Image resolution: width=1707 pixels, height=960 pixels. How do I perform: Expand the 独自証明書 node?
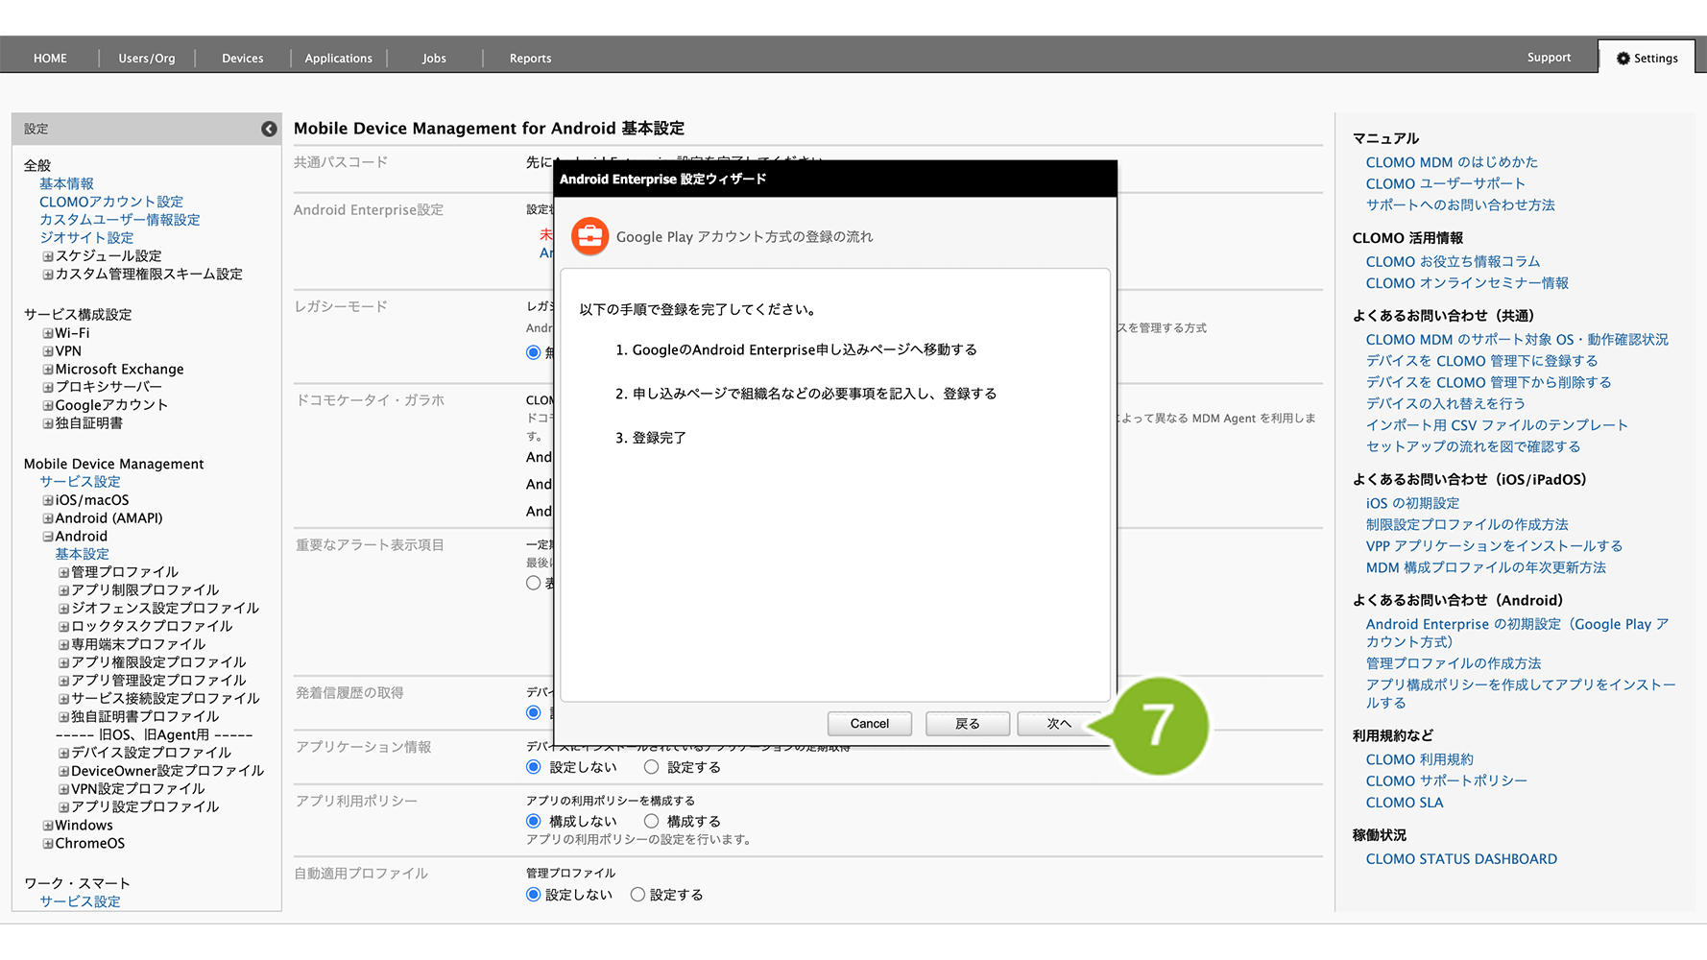[x=47, y=423]
